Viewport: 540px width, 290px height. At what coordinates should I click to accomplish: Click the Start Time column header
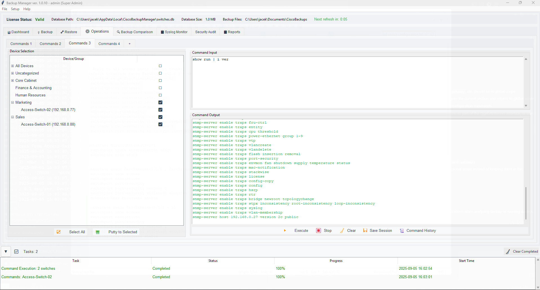click(466, 261)
